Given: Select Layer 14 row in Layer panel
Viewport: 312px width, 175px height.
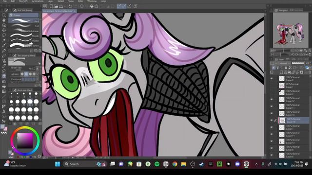Looking at the screenshot, I should tap(293, 134).
